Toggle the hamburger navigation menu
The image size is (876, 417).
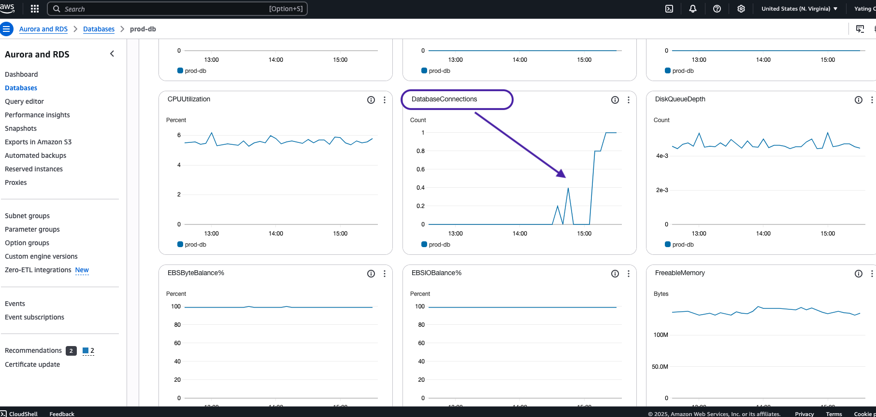(6, 29)
